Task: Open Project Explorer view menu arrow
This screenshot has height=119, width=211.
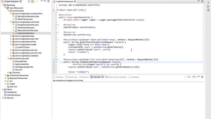Action: [42, 1]
